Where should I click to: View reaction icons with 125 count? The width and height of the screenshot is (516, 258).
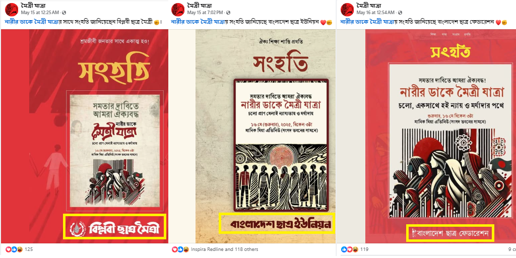pos(14,249)
